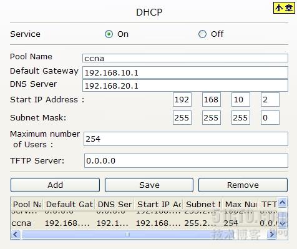Click the Pool Name column header

27,204
